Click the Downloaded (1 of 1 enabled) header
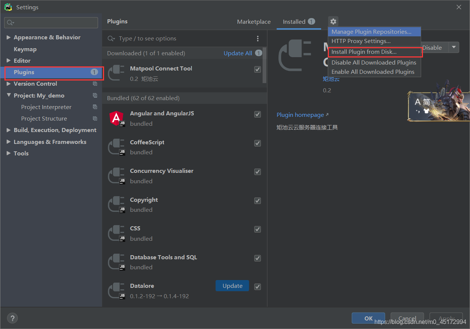Viewport: 470px width, 329px height. (x=146, y=53)
